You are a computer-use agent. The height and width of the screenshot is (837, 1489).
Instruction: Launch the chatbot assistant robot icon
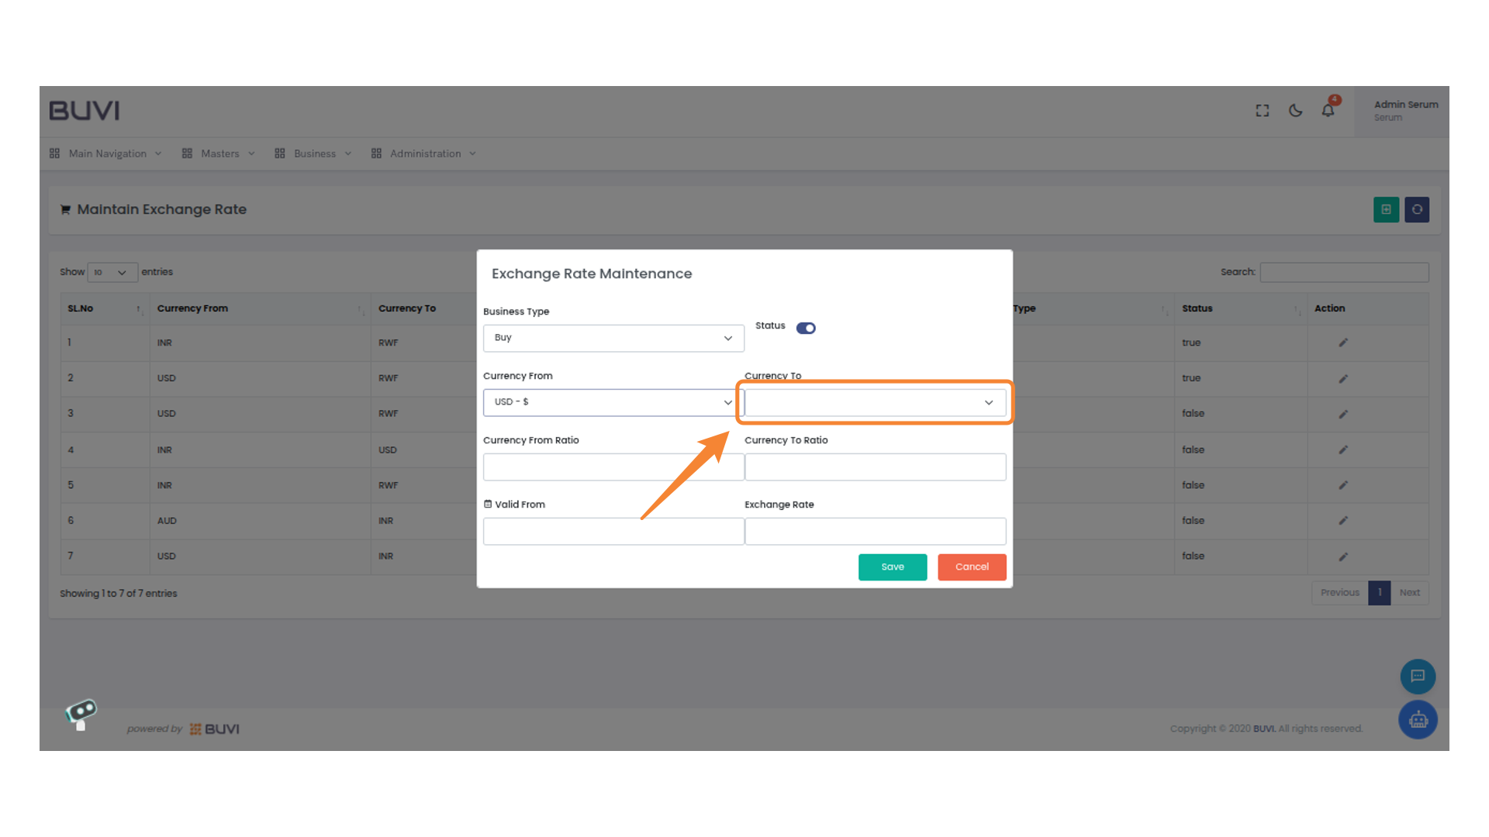pyautogui.click(x=1418, y=719)
